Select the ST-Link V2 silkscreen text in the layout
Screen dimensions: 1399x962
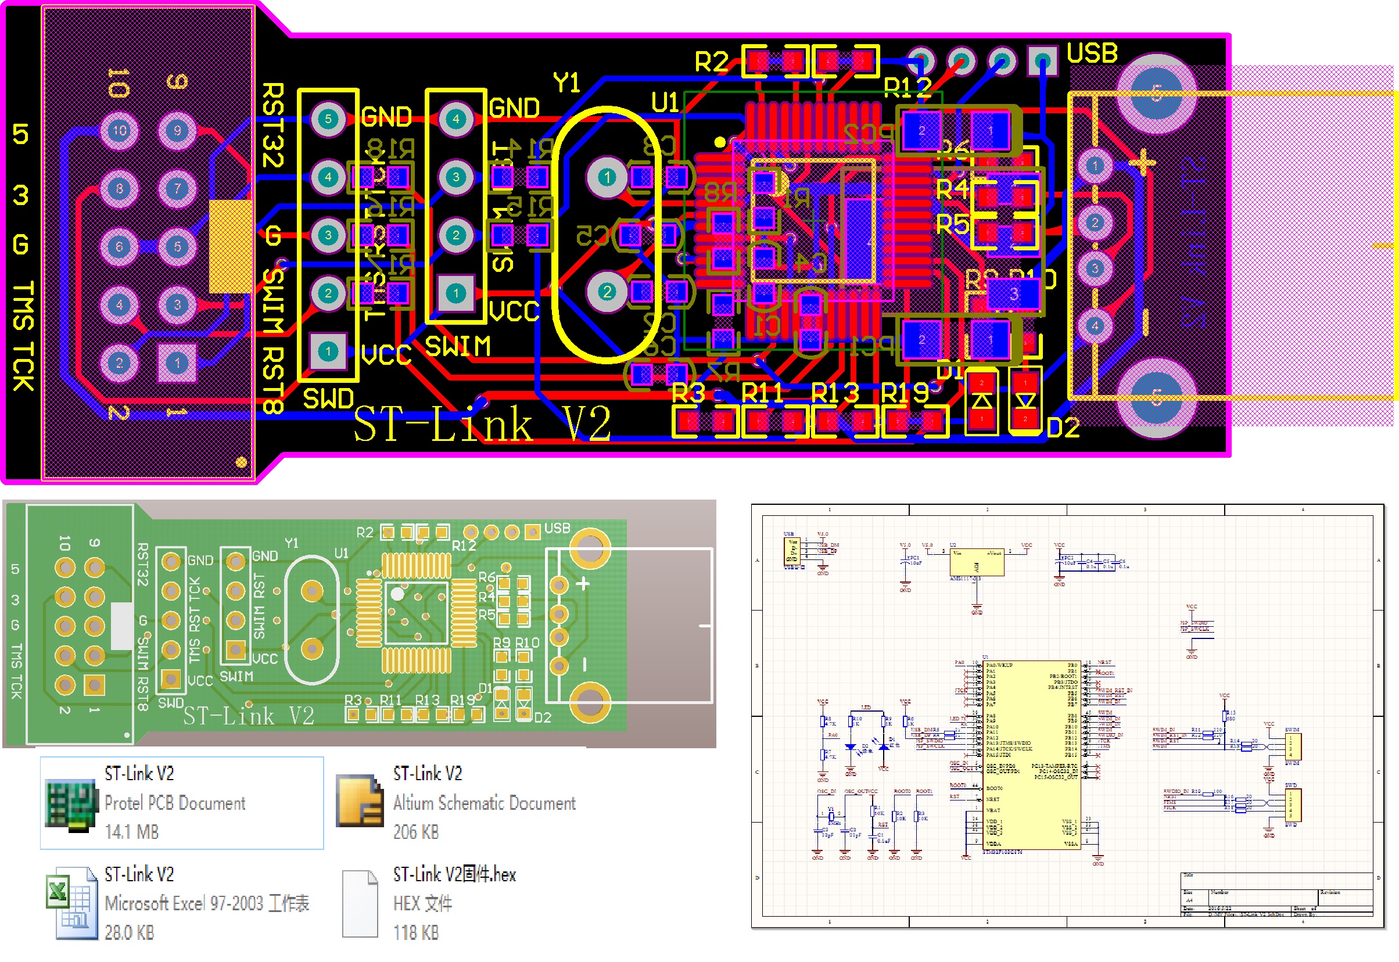[x=482, y=423]
